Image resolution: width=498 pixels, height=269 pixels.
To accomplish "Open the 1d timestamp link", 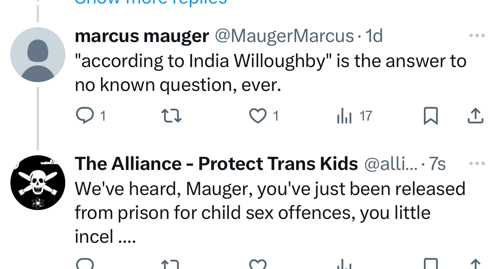I will [374, 36].
